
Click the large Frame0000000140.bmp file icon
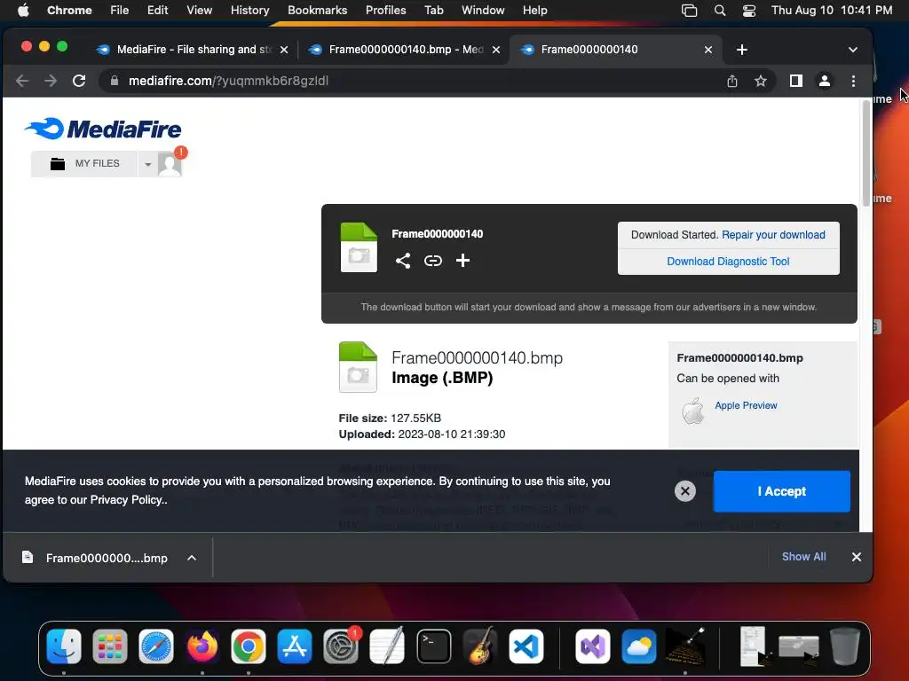click(358, 367)
